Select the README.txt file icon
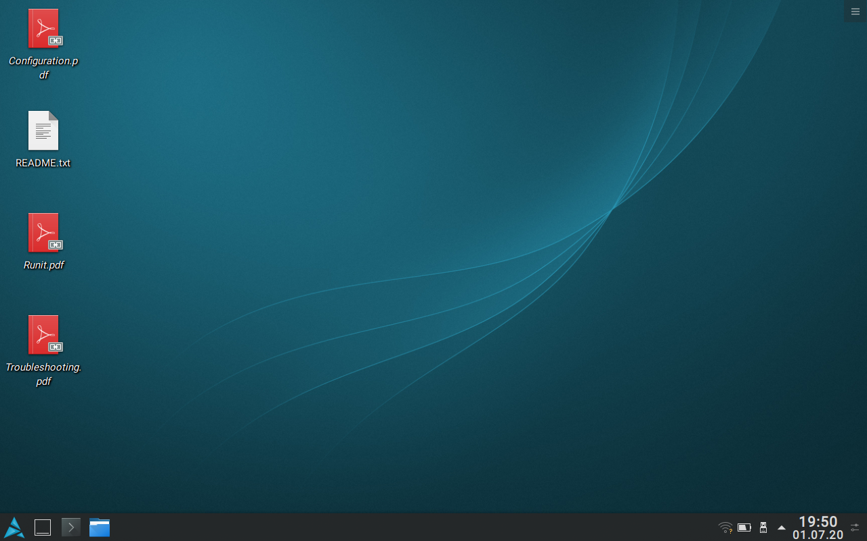The height and width of the screenshot is (541, 867). tap(43, 131)
